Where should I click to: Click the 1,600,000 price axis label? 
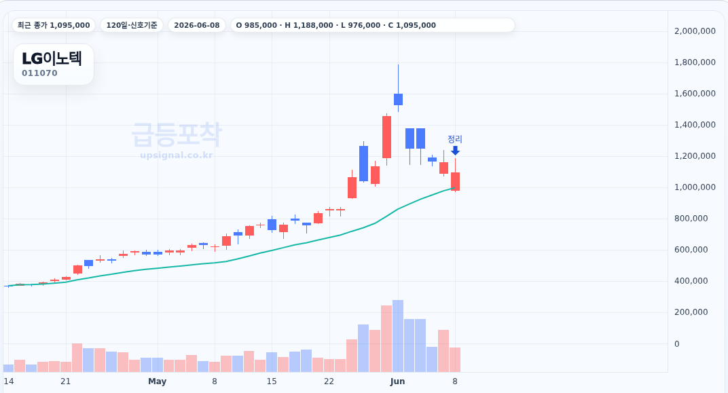point(695,93)
